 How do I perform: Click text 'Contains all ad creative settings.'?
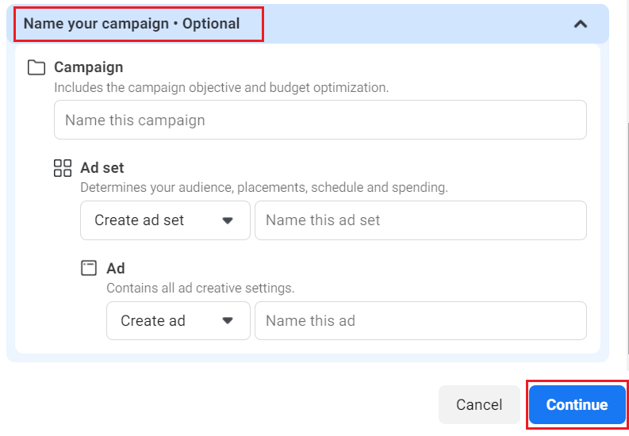pyautogui.click(x=201, y=288)
